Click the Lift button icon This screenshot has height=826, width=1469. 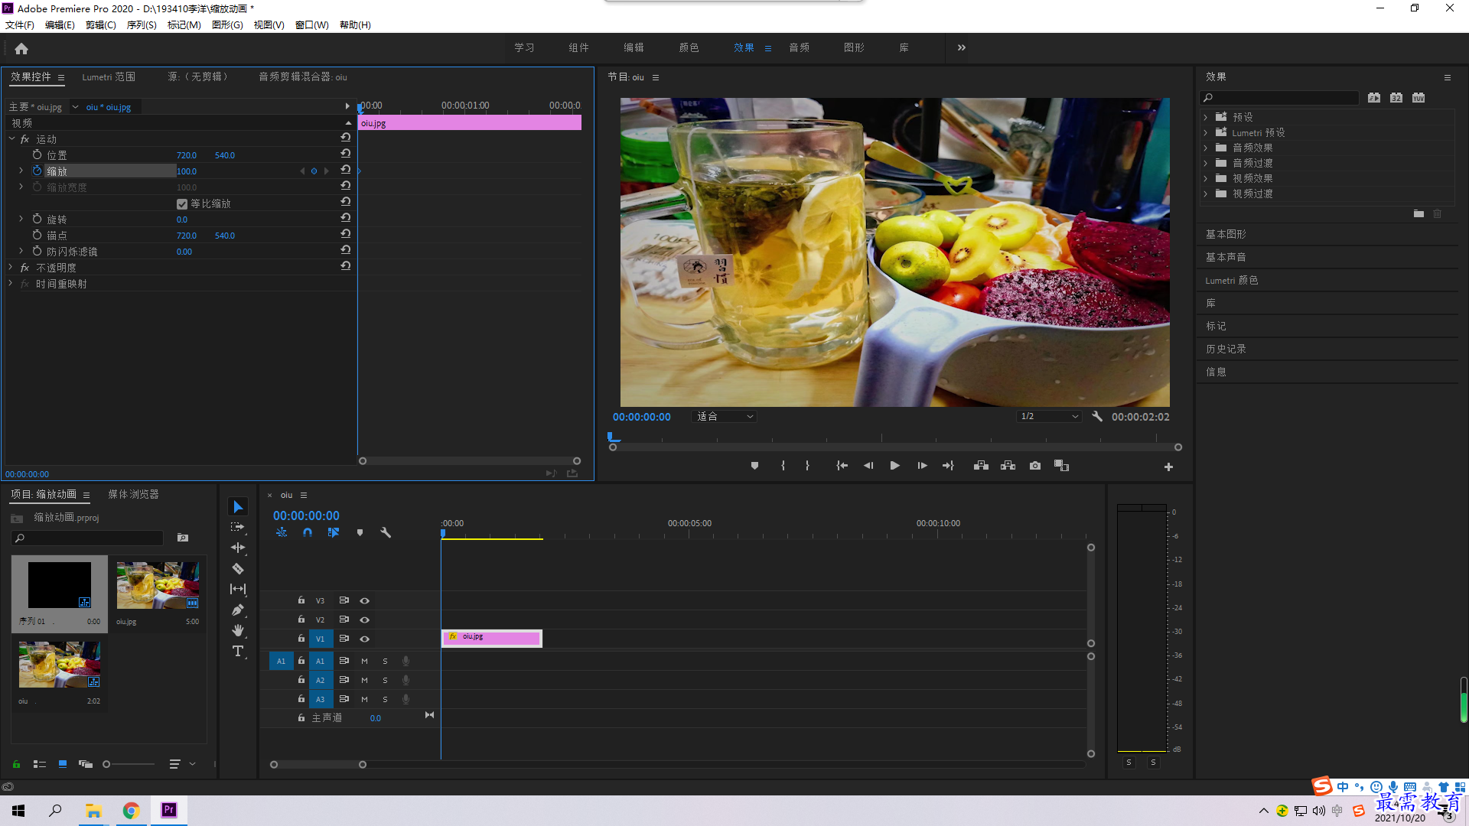tap(981, 466)
